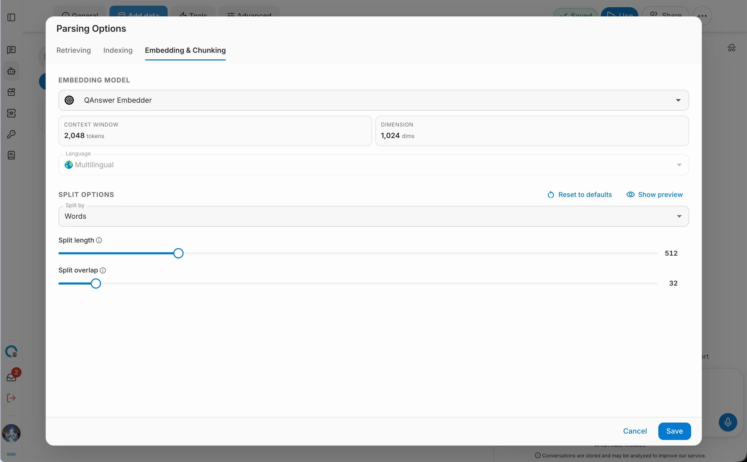Click Reset to defaults
This screenshot has width=747, height=462.
tap(580, 195)
